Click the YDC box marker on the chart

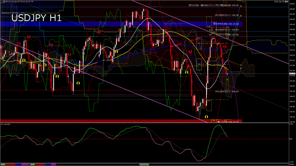199,44
